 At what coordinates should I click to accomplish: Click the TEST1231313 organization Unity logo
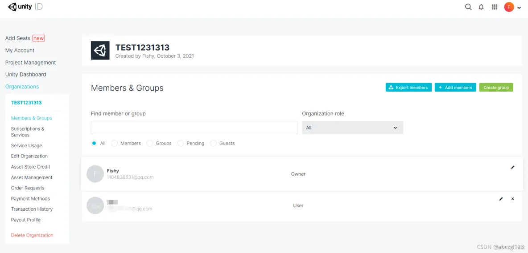point(100,51)
